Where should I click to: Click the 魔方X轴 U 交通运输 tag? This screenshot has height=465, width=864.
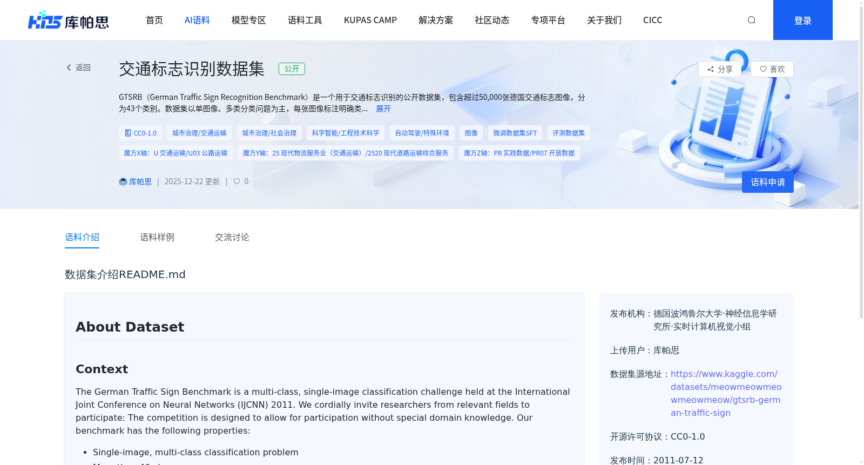(175, 153)
